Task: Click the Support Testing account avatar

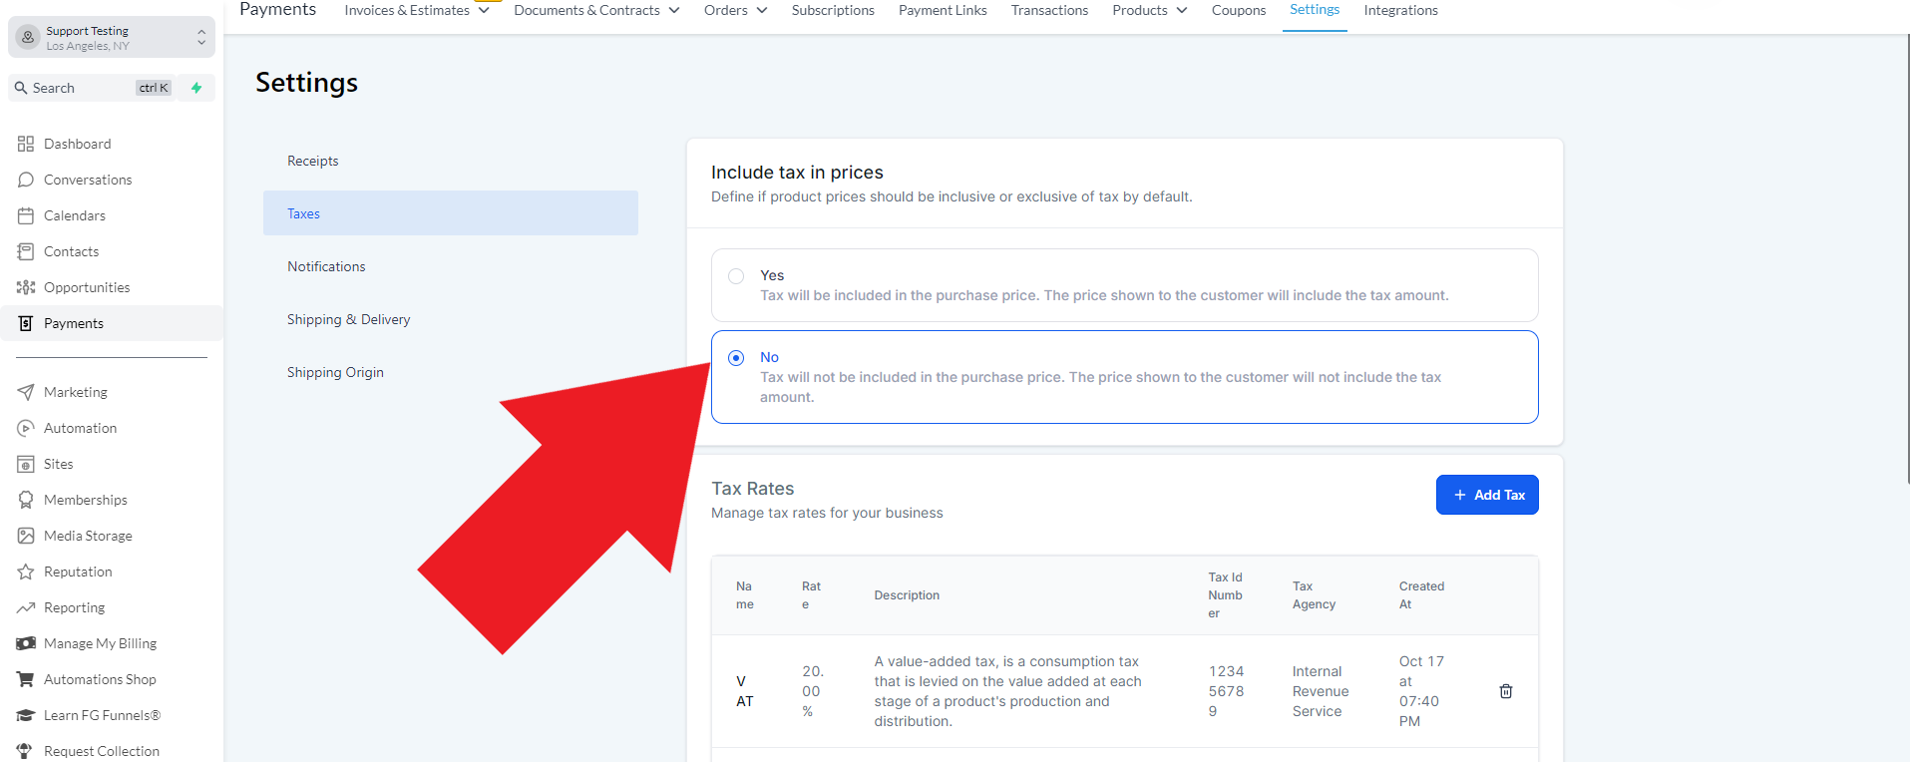Action: (x=28, y=38)
